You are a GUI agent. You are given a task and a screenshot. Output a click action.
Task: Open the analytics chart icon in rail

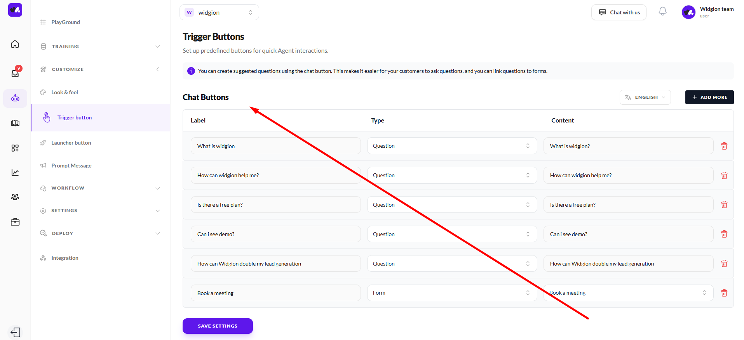click(x=15, y=173)
